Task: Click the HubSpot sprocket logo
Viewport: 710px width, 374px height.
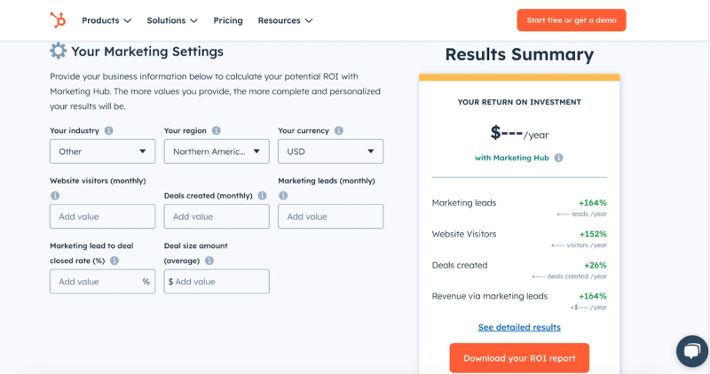Action: click(58, 19)
